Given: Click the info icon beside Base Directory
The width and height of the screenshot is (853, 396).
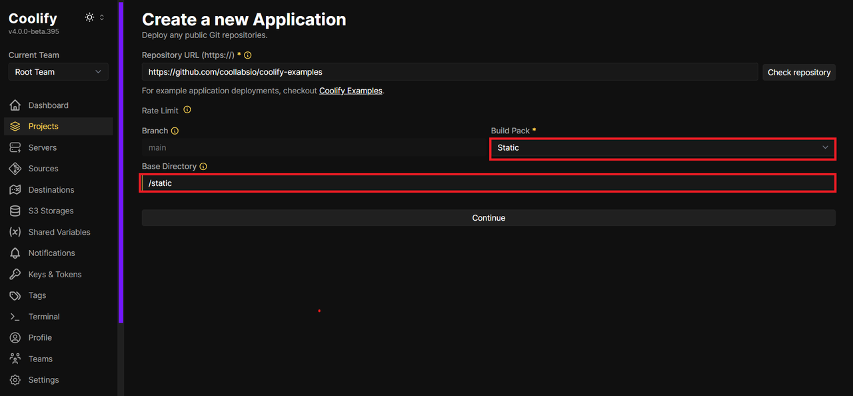Looking at the screenshot, I should [x=203, y=167].
